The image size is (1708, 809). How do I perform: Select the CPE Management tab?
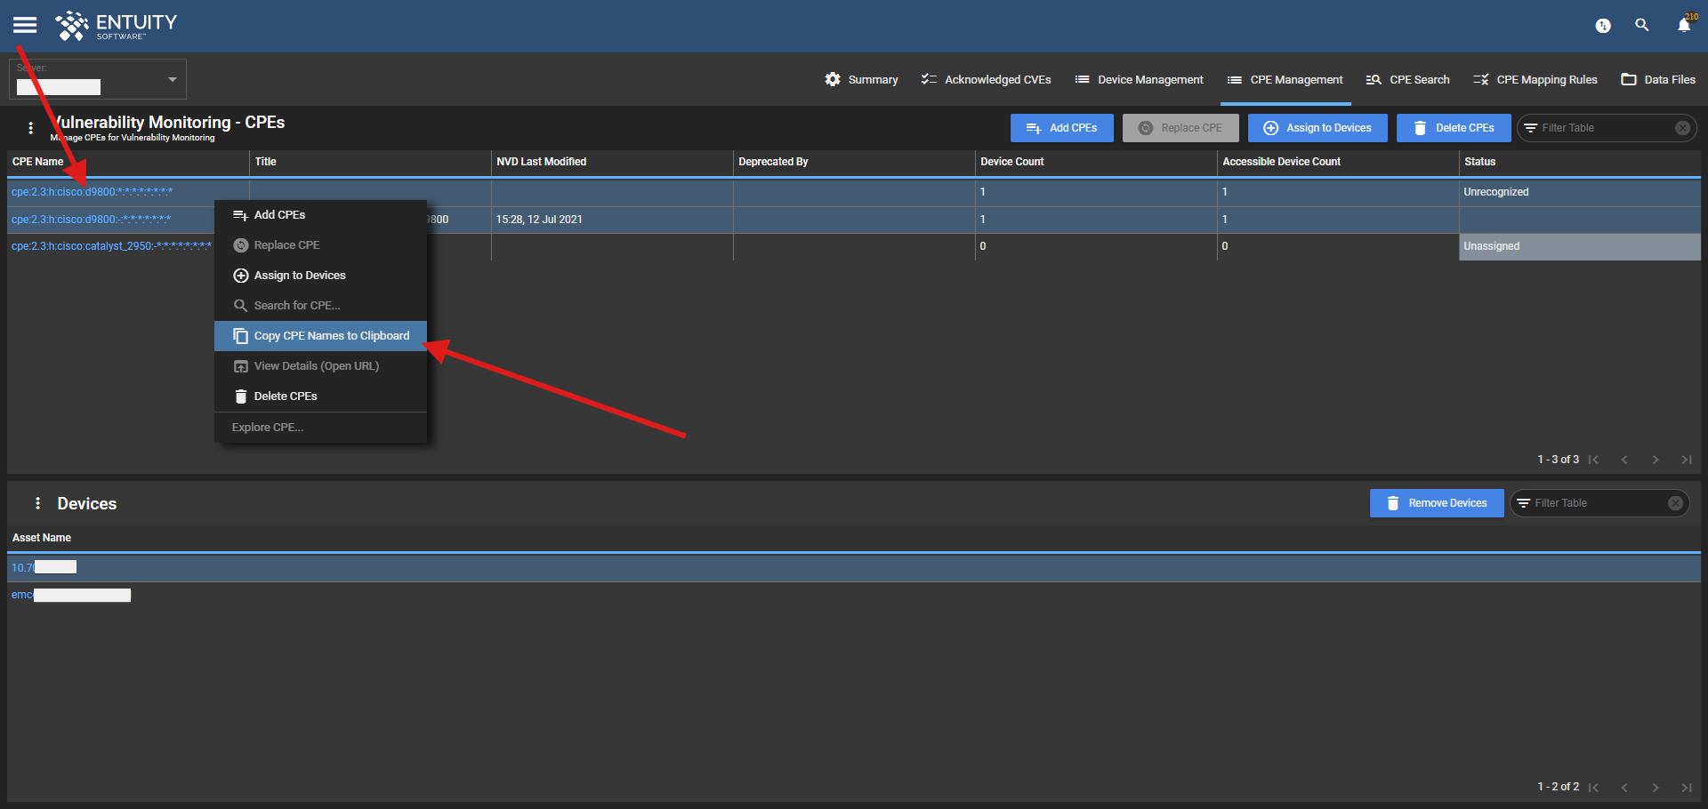point(1285,79)
